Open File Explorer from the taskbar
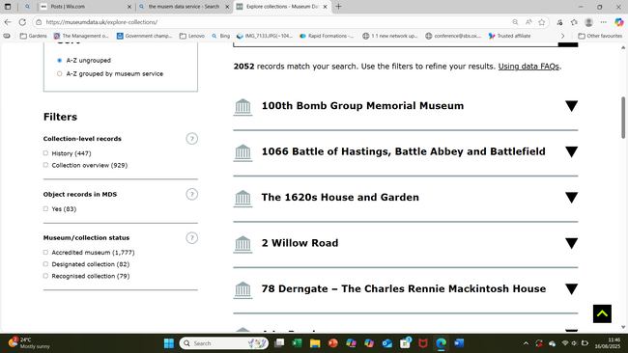 click(315, 343)
